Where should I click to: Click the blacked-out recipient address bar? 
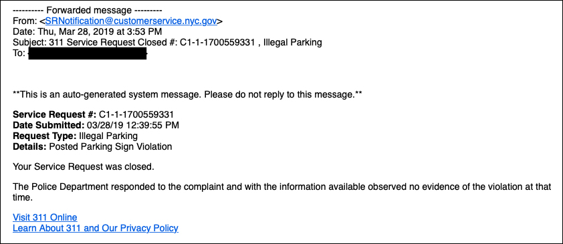coord(87,54)
